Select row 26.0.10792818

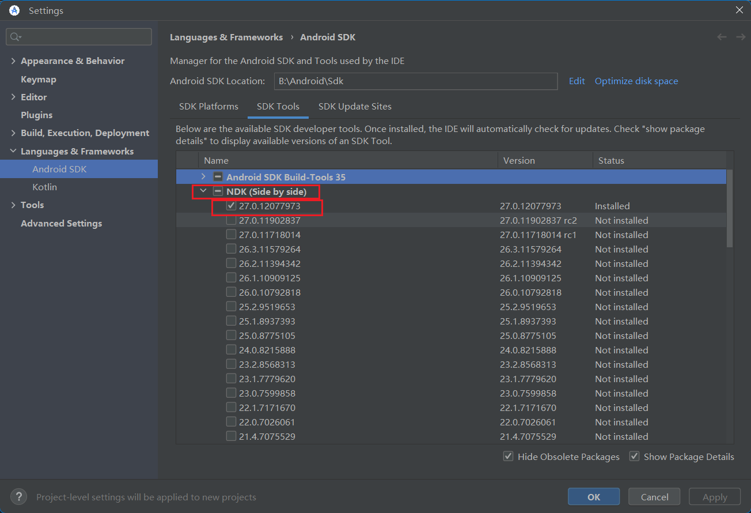point(452,292)
